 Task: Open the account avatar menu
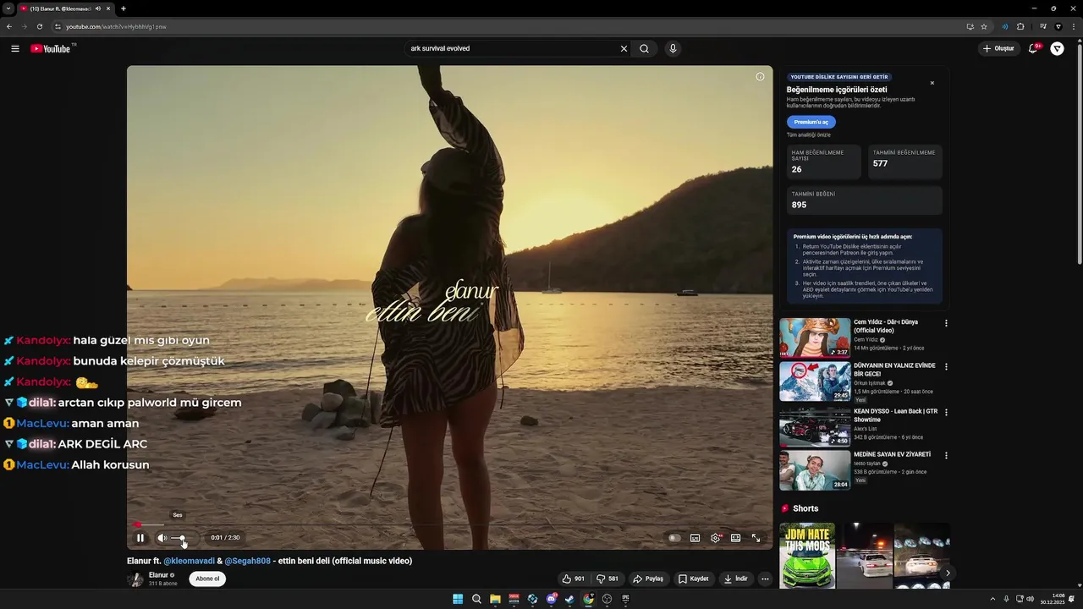pos(1057,49)
